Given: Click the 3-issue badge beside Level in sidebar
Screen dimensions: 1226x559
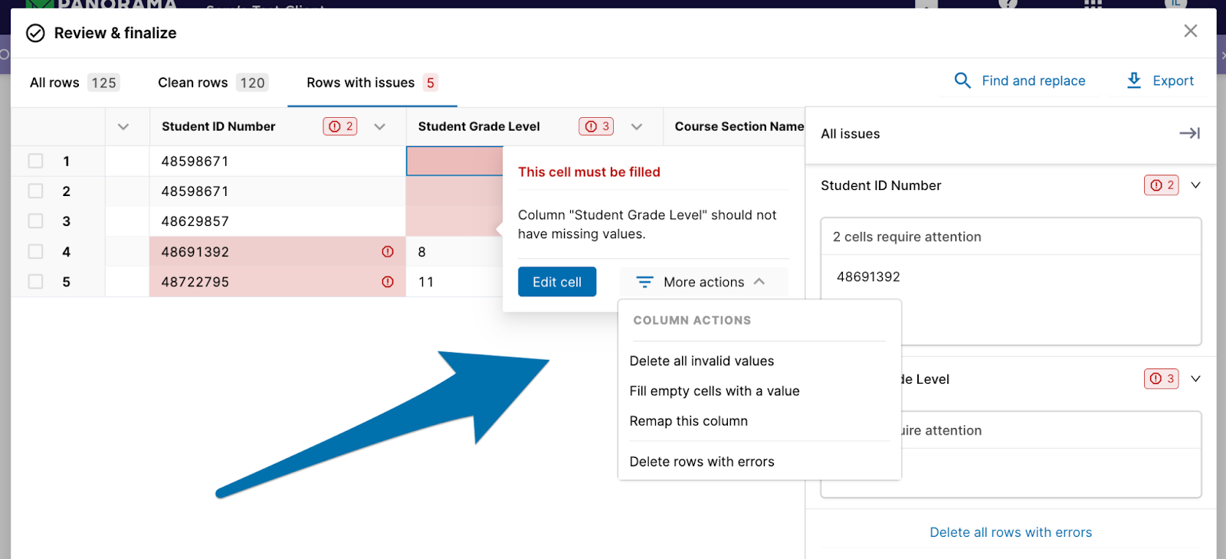Looking at the screenshot, I should (1162, 378).
